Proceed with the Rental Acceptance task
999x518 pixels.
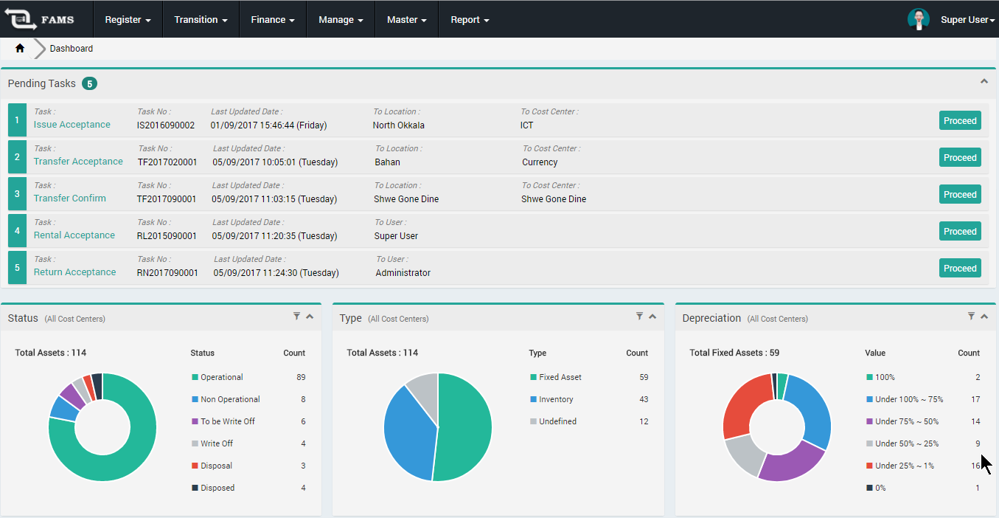(960, 231)
